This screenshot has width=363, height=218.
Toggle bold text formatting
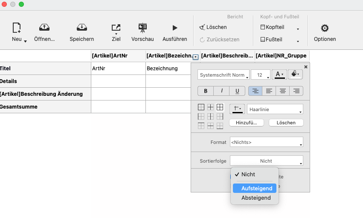[206, 91]
